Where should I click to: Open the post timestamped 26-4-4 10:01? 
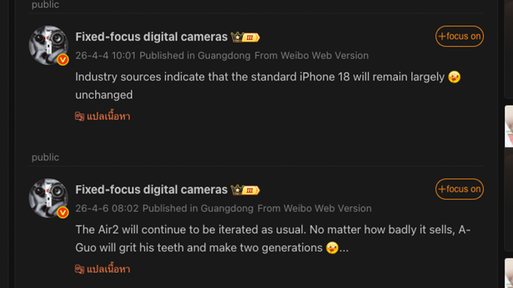105,56
